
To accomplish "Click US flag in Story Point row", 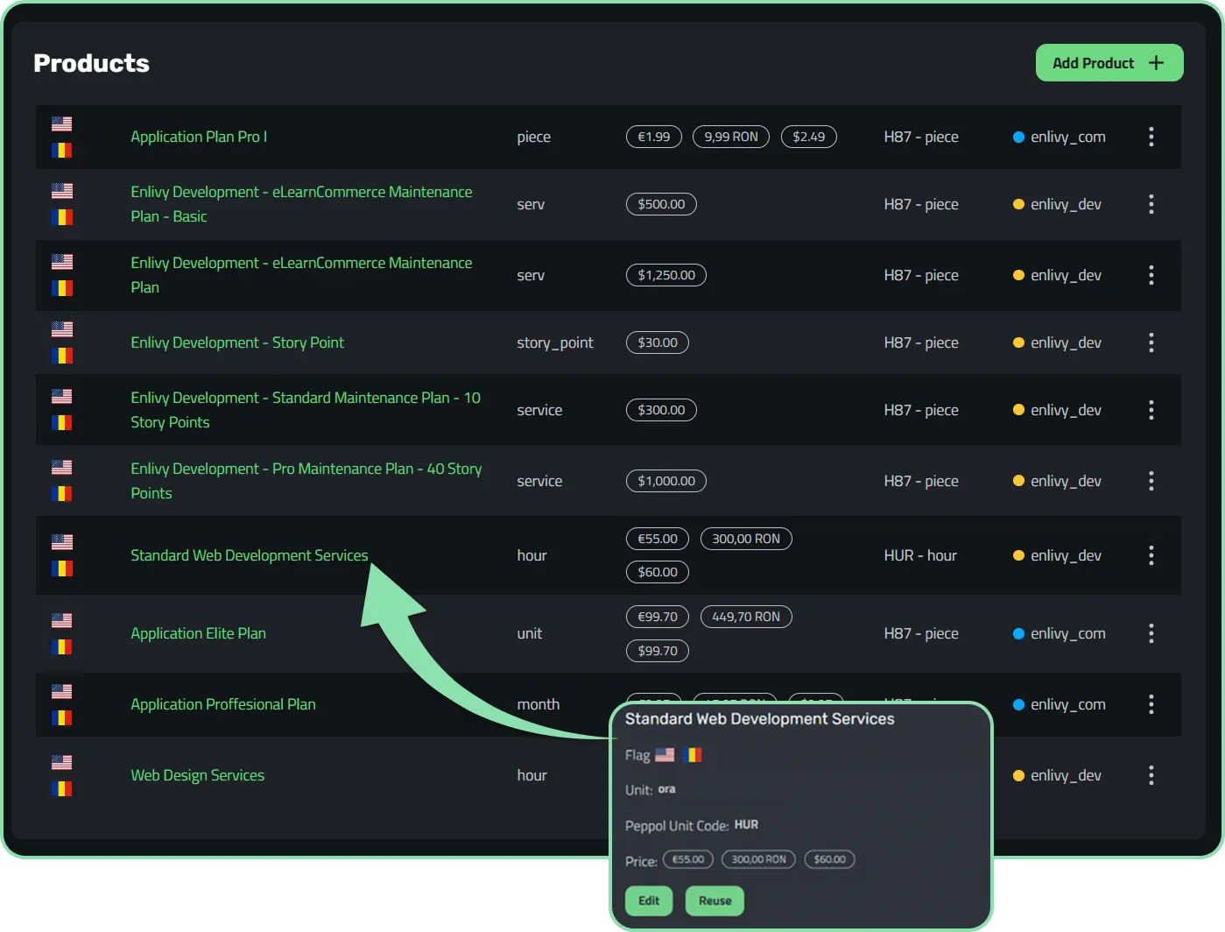I will 61,329.
